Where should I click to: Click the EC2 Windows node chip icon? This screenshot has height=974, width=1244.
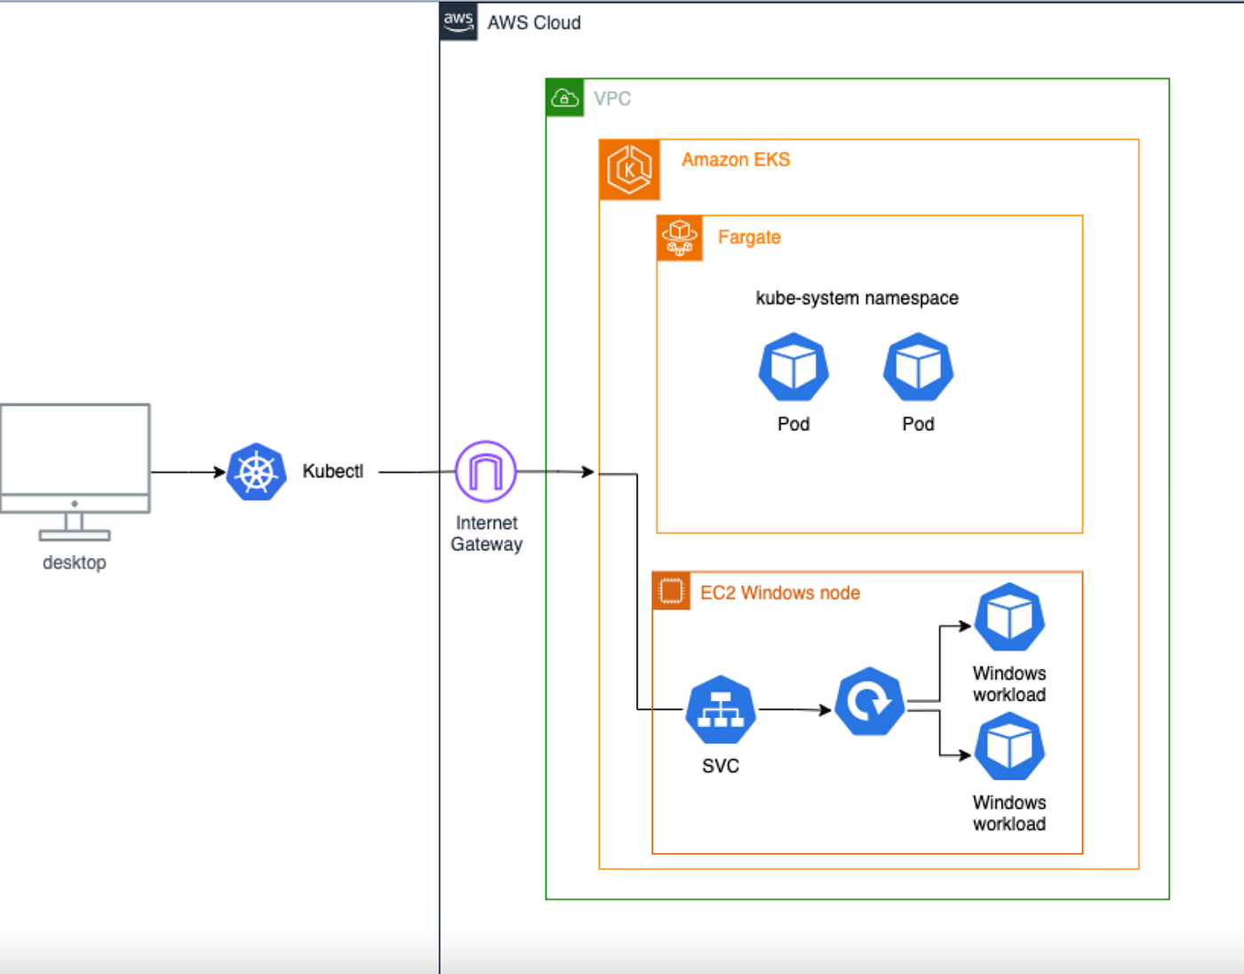pos(672,591)
